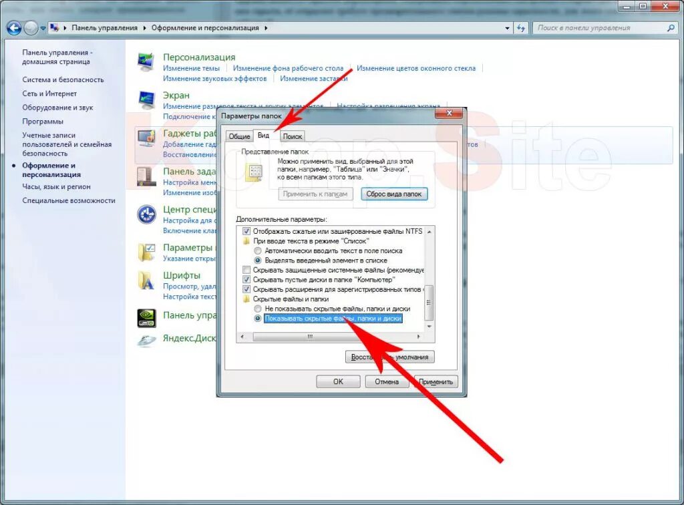
Task: Switch to the Общие tab
Action: (240, 136)
